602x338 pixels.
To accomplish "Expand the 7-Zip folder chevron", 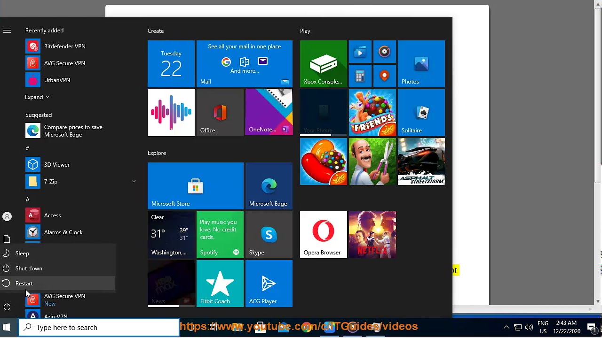I will coord(134,182).
